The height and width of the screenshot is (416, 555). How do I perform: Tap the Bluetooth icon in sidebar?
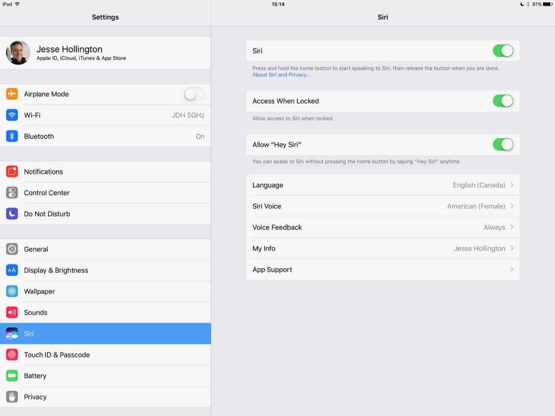12,136
